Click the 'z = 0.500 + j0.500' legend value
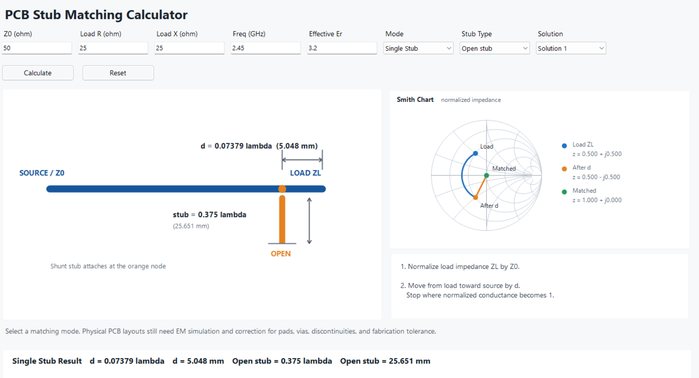Image resolution: width=699 pixels, height=378 pixels. (597, 154)
